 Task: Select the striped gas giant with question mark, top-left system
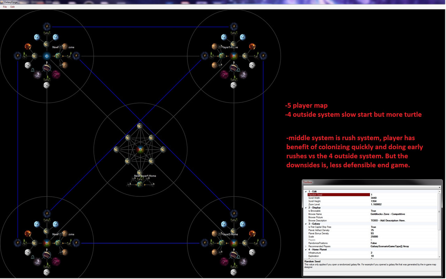[47, 67]
